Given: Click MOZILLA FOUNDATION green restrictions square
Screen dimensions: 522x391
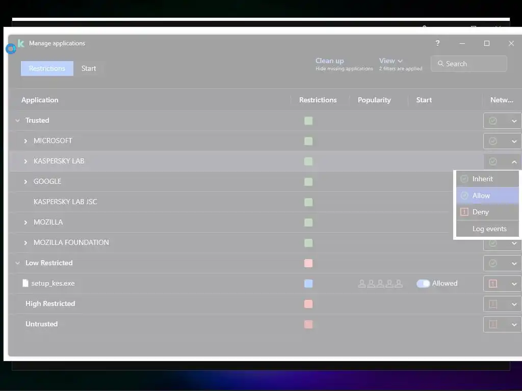Looking at the screenshot, I should 308,243.
